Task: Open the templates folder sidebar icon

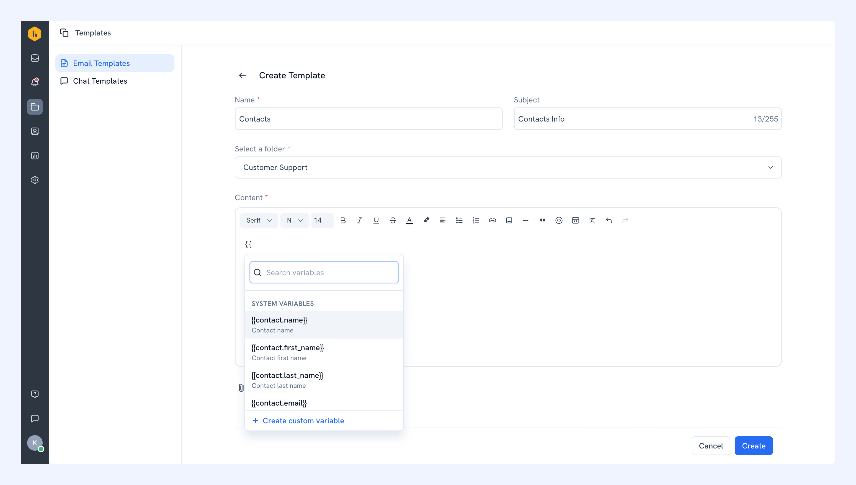Action: (35, 107)
